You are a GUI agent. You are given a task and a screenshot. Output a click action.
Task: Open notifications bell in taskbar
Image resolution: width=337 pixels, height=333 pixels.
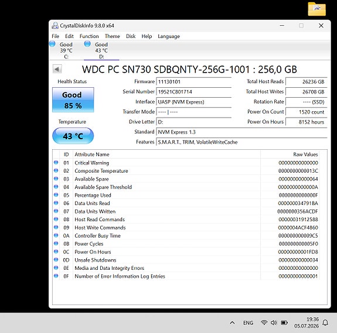pos(325,322)
